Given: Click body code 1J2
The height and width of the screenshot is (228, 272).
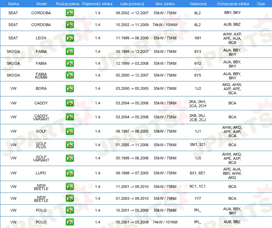Looking at the screenshot, I should pos(198,88).
